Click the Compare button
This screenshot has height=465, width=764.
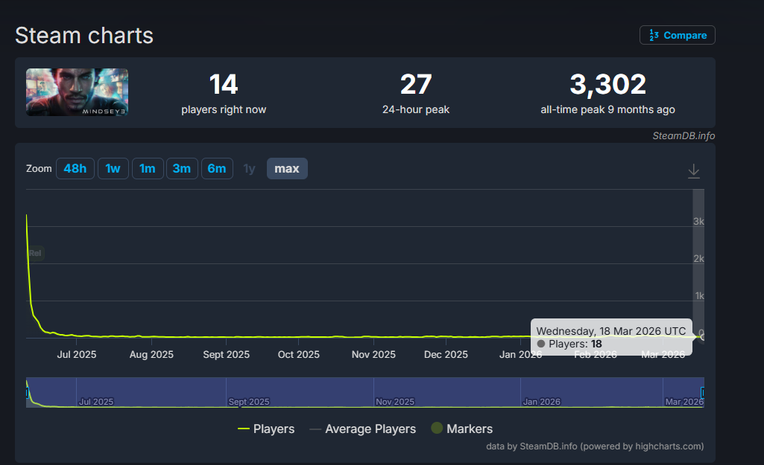(677, 35)
